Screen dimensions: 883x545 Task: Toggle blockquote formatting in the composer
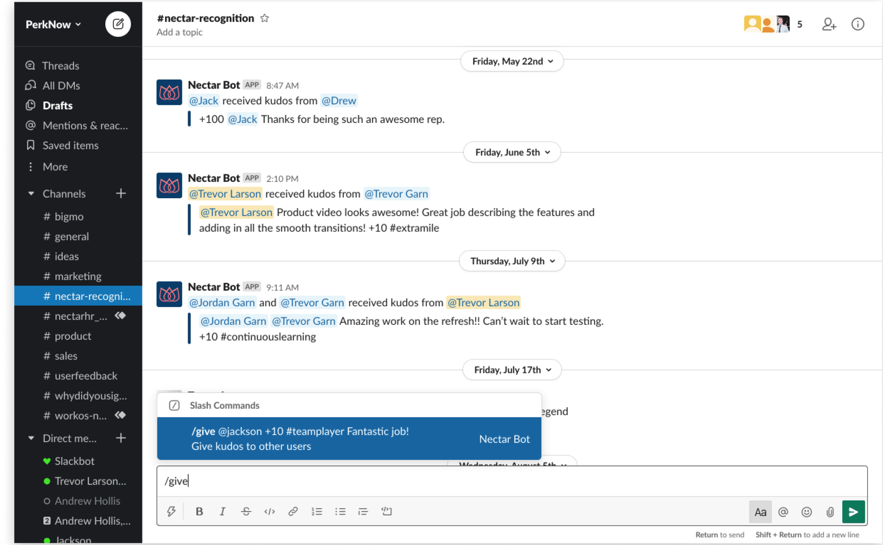(363, 511)
